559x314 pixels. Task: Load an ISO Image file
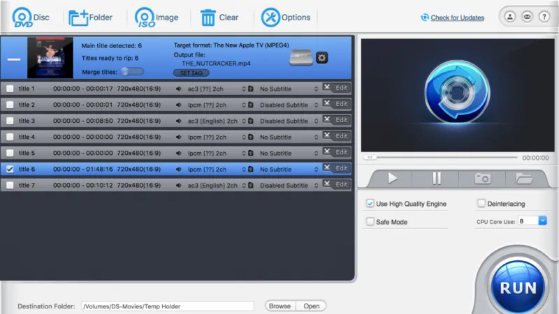(157, 17)
